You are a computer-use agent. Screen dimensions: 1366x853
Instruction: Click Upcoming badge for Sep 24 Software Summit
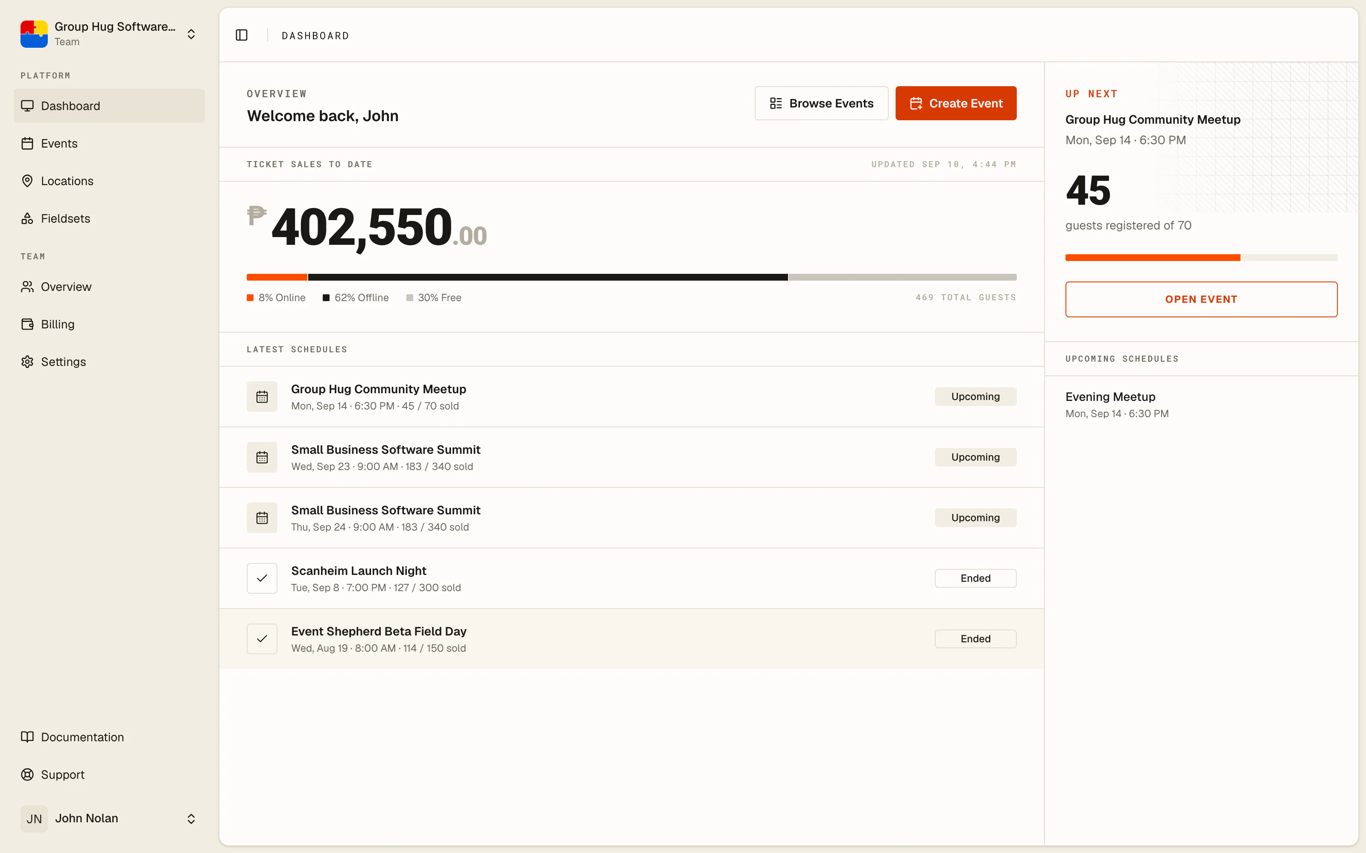[x=975, y=518]
